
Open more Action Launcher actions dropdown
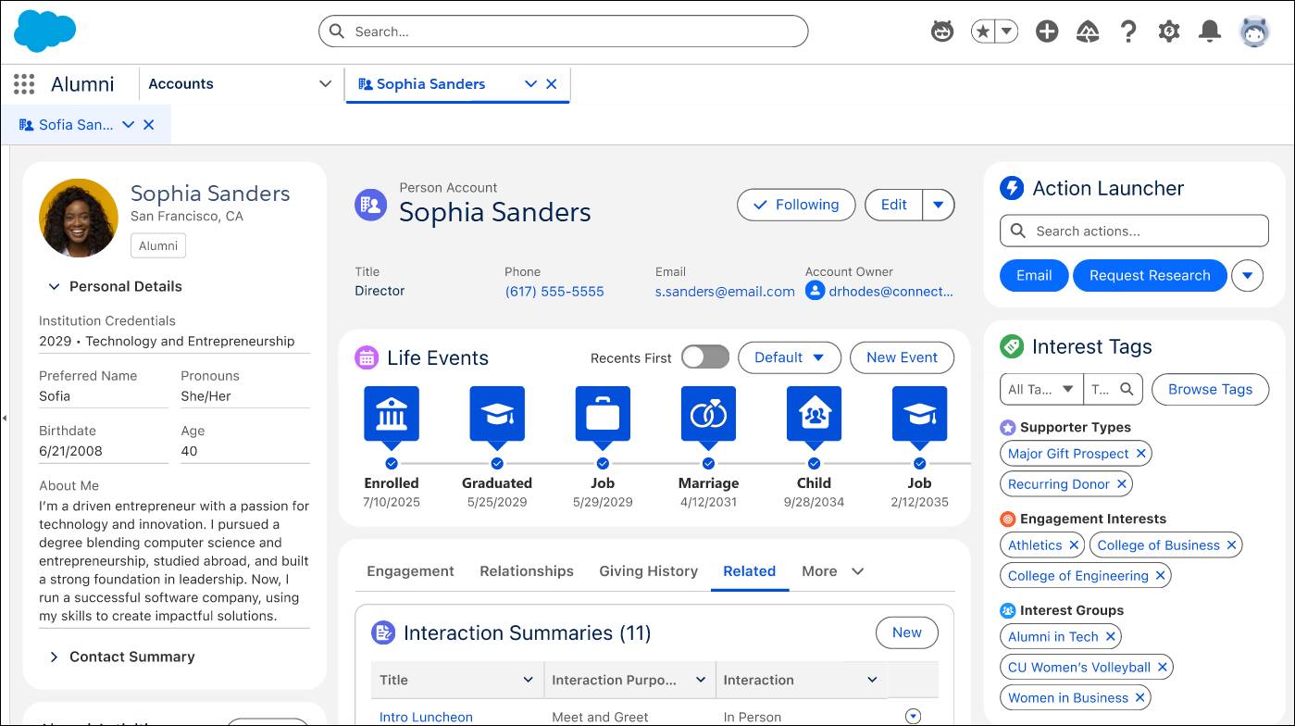point(1248,276)
